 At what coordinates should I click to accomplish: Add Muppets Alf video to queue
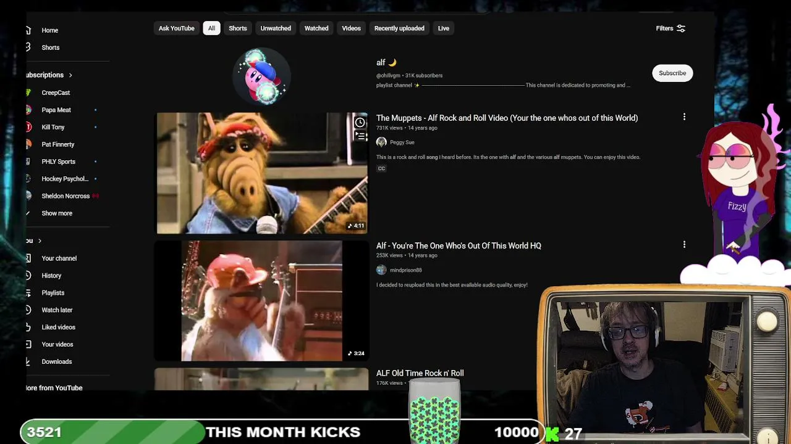pyautogui.click(x=360, y=136)
